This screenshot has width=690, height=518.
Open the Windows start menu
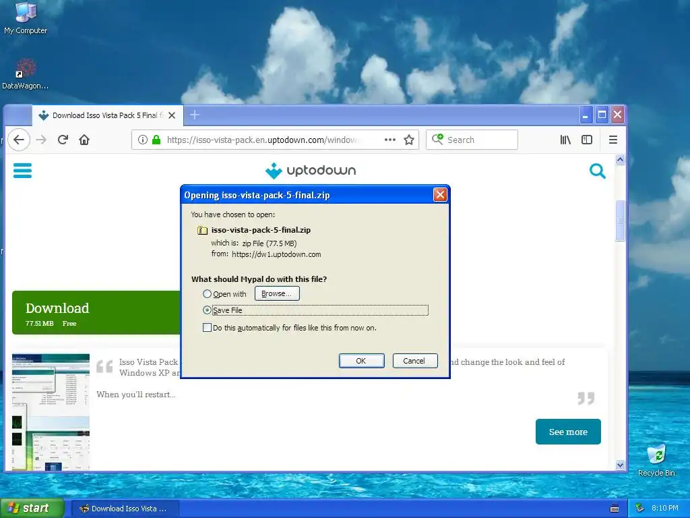tap(32, 509)
